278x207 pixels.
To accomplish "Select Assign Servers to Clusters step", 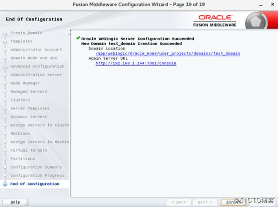I will click(x=40, y=125).
